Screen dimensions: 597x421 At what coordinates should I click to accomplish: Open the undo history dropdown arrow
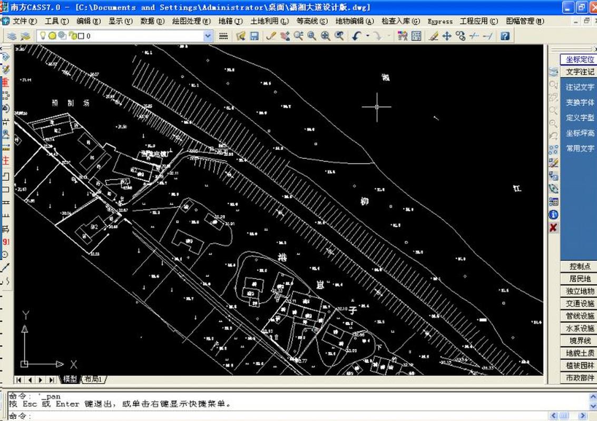click(367, 36)
